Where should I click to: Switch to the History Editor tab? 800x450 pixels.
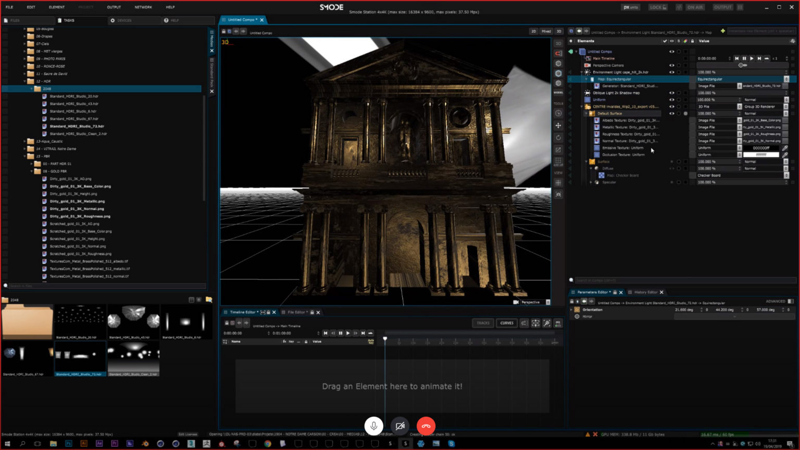646,292
